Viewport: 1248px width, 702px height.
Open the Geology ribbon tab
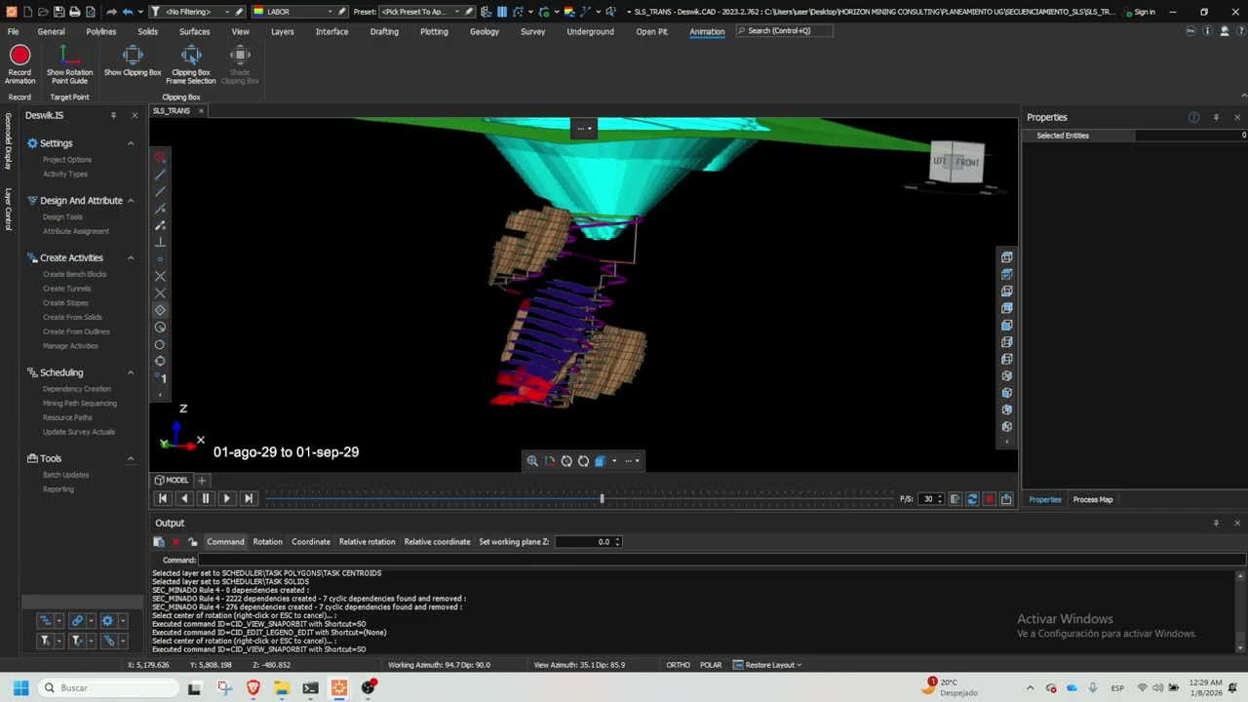point(485,31)
